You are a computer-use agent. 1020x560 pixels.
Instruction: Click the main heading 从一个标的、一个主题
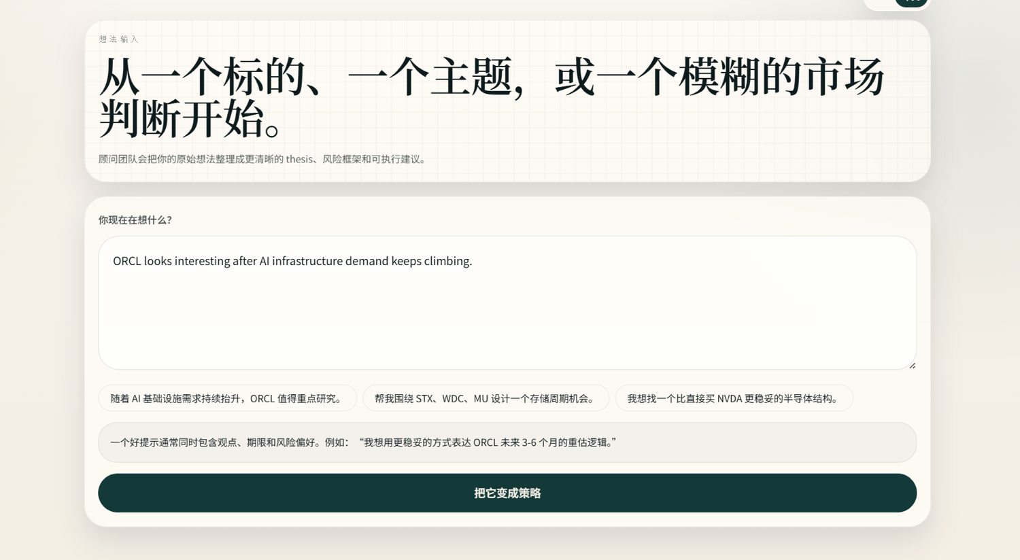pyautogui.click(x=306, y=77)
